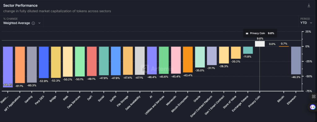Select the Ethereum bar at -46.3%
This screenshot has width=317, height=122.
pos(296,60)
